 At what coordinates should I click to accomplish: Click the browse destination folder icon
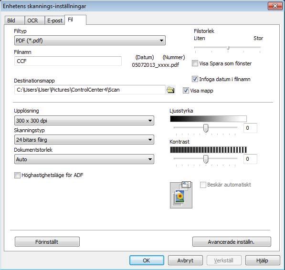[x=170, y=90]
